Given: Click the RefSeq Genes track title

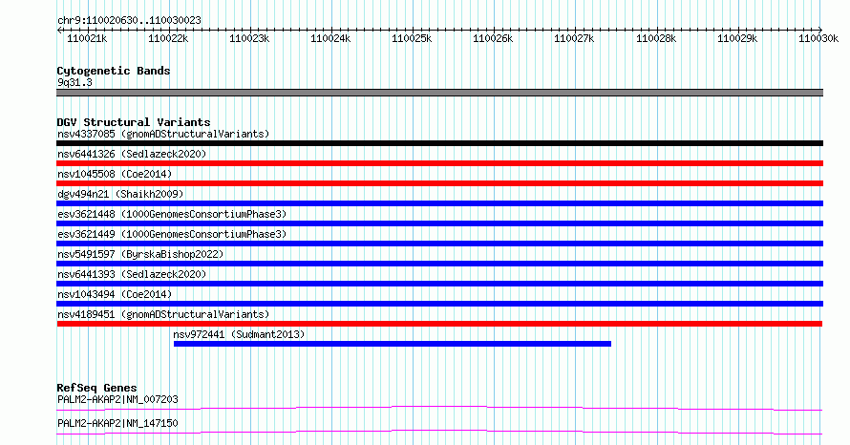Looking at the screenshot, I should click(x=97, y=388).
